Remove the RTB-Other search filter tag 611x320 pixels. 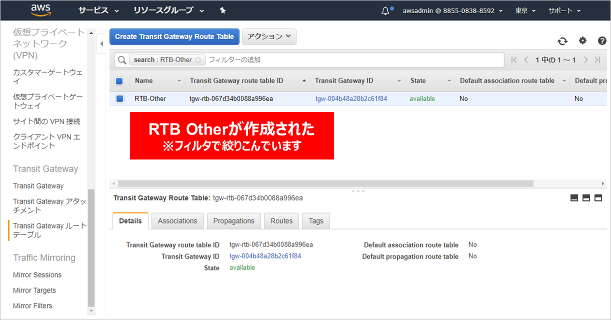click(x=198, y=60)
